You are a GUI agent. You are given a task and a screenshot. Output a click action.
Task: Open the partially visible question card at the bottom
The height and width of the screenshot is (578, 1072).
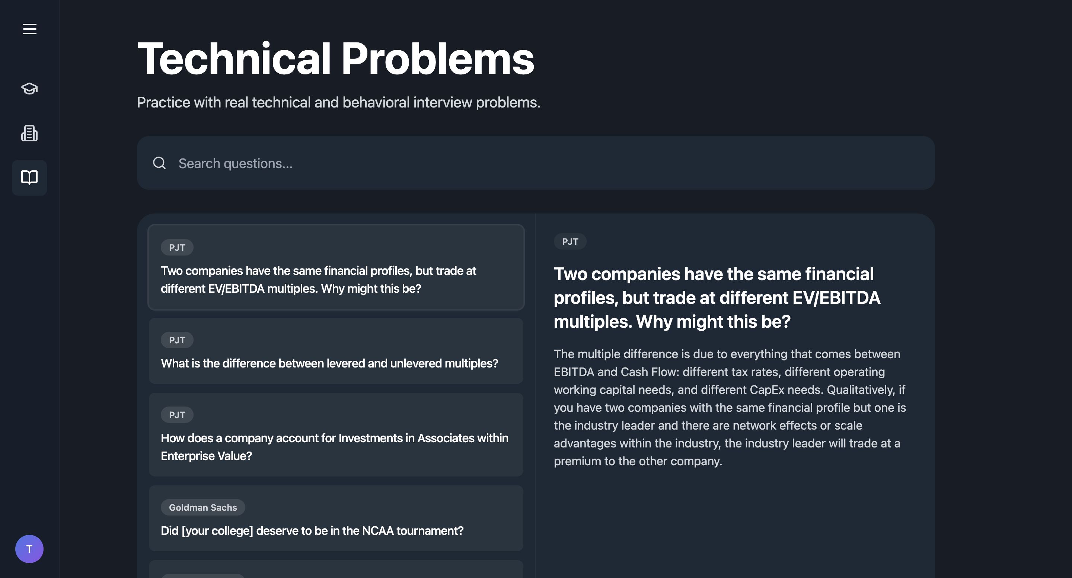coord(336,569)
